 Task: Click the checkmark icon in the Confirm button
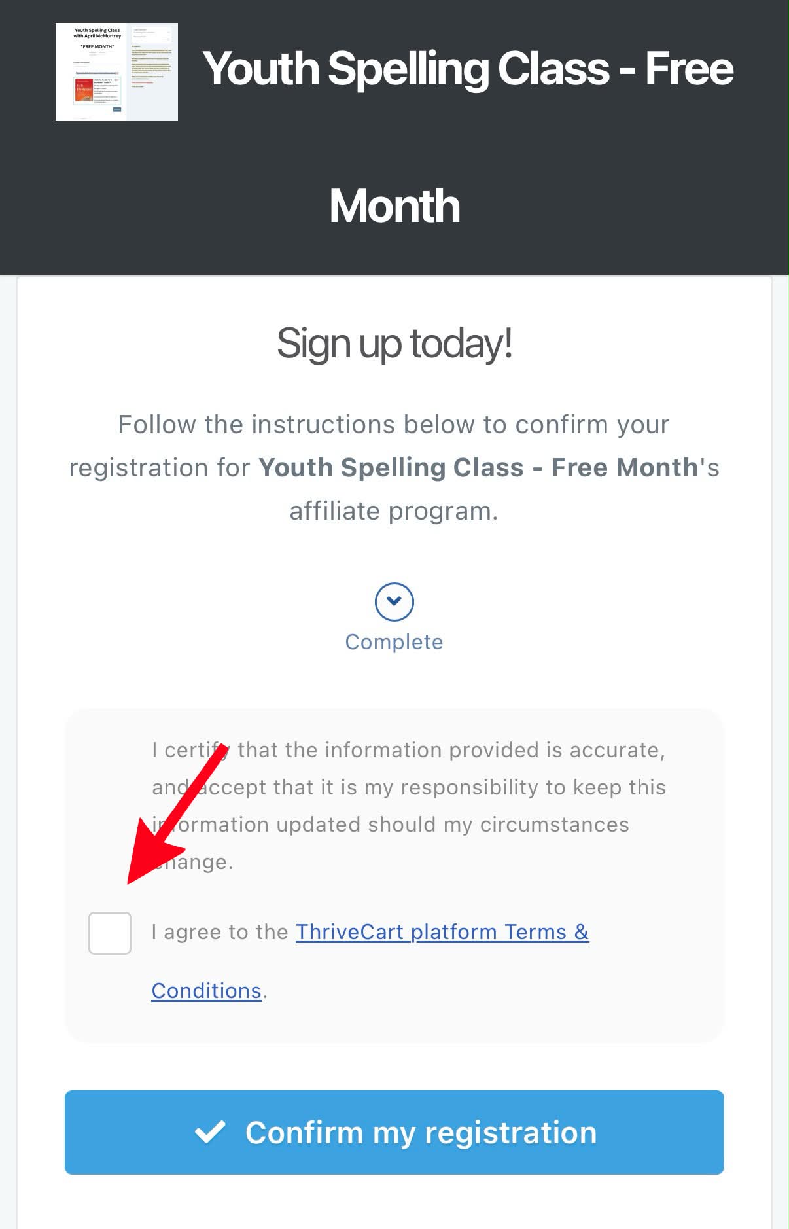tap(210, 1132)
